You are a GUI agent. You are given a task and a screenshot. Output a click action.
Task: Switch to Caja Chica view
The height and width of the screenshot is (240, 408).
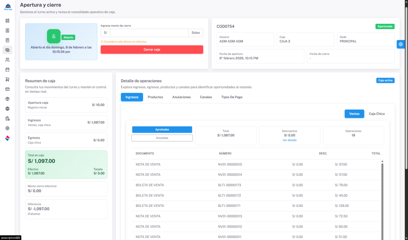point(376,114)
